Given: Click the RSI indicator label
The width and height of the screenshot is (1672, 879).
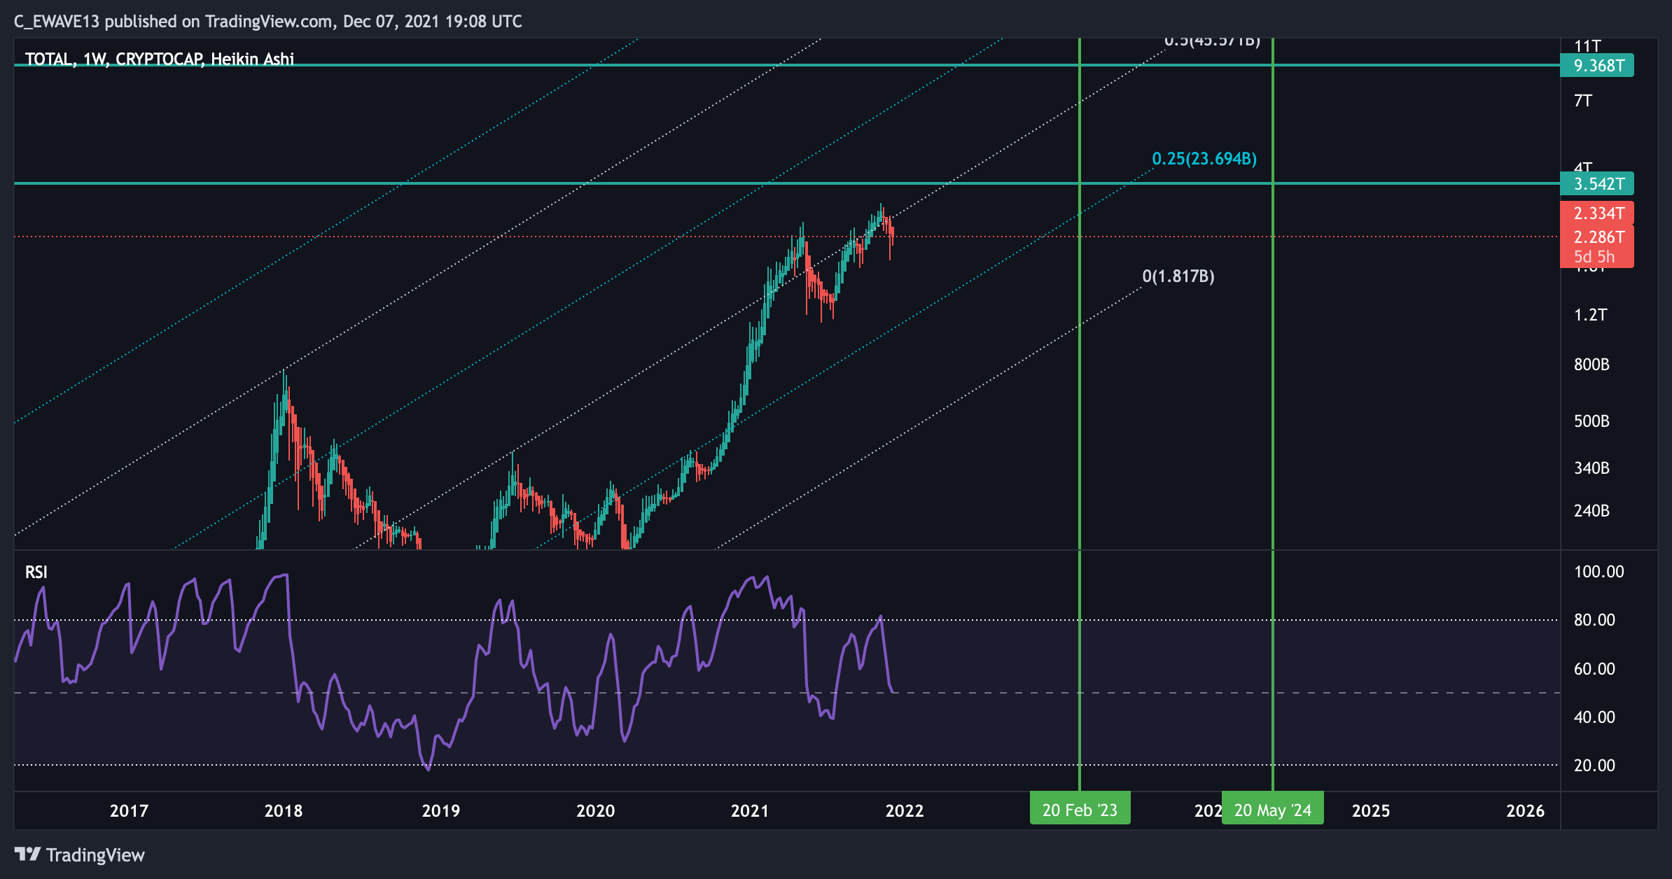Looking at the screenshot, I should click(x=36, y=572).
